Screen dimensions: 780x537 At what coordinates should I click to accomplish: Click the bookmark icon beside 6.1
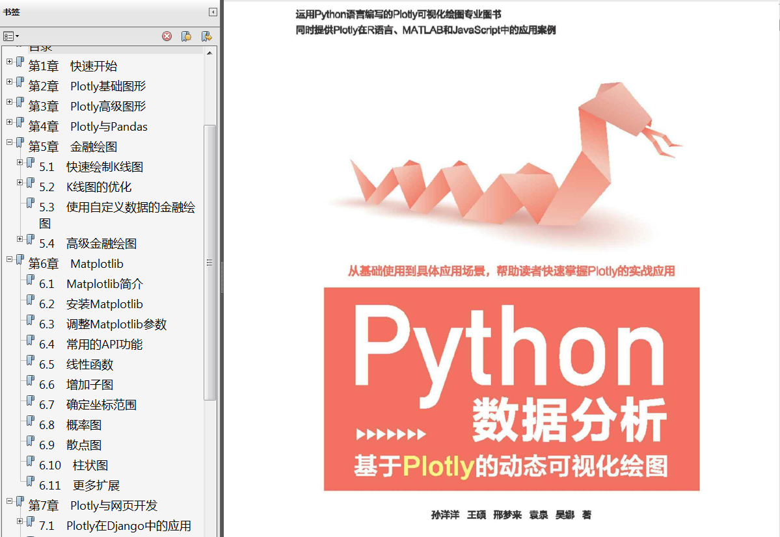tap(31, 280)
